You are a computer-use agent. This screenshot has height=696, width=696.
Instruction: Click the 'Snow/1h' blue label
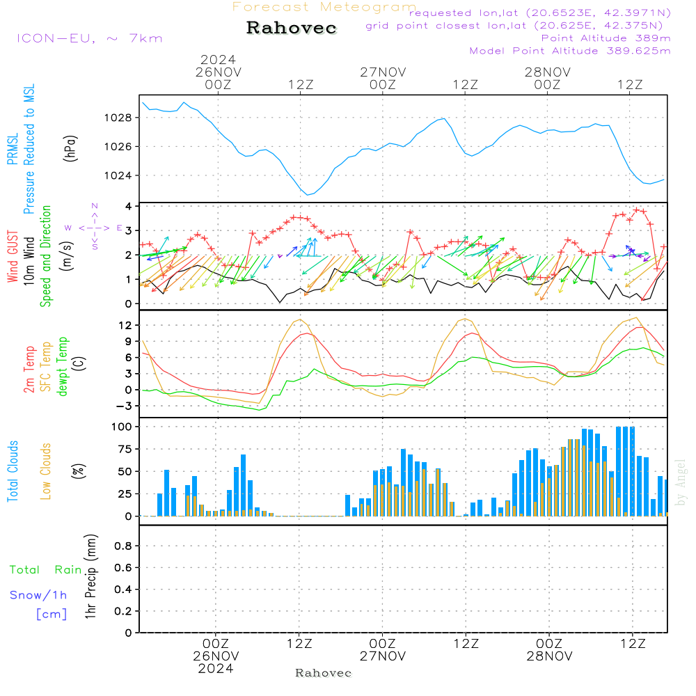pos(38,595)
